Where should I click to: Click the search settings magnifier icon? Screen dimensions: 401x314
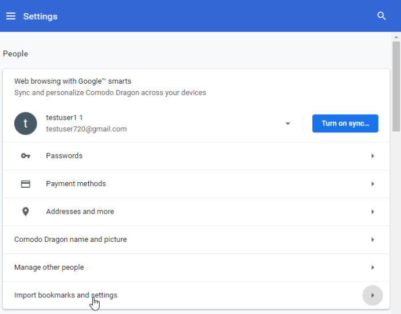[382, 16]
